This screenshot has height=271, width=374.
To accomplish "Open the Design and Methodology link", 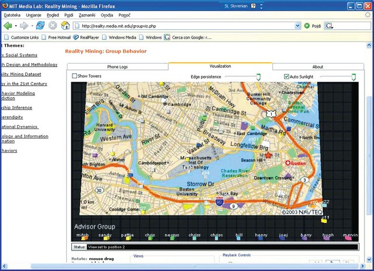I will point(29,64).
